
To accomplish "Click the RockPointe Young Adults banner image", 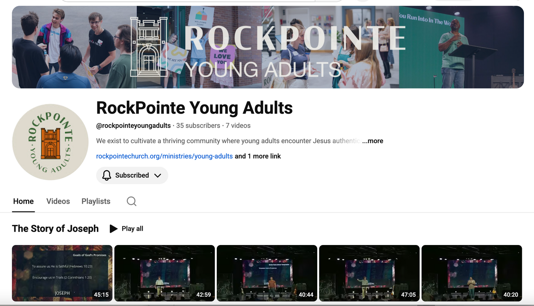I will click(x=268, y=47).
